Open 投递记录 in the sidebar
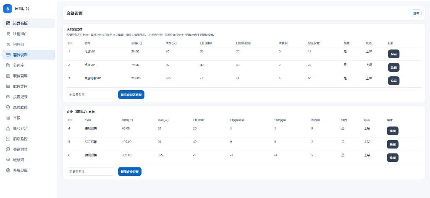 29,96
